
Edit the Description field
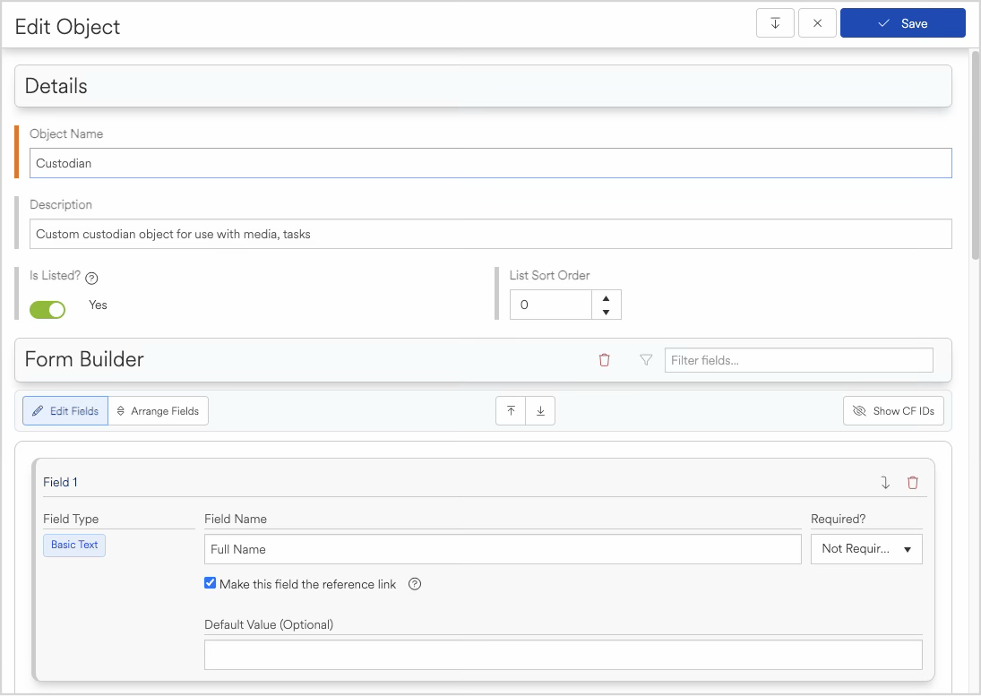pyautogui.click(x=491, y=234)
